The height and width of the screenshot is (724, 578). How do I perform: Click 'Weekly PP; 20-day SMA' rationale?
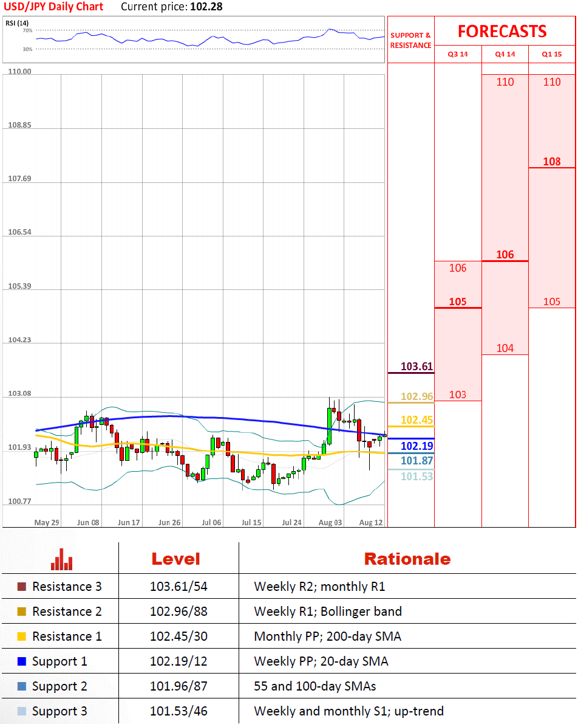click(321, 661)
